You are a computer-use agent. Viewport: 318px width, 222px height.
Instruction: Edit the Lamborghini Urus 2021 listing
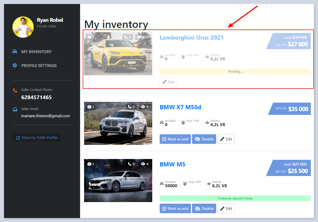168,82
